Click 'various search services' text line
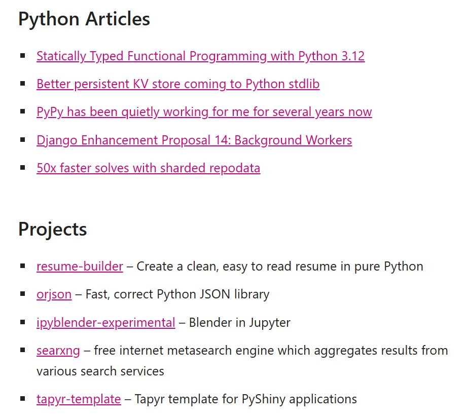The width and height of the screenshot is (467, 419). [x=100, y=371]
